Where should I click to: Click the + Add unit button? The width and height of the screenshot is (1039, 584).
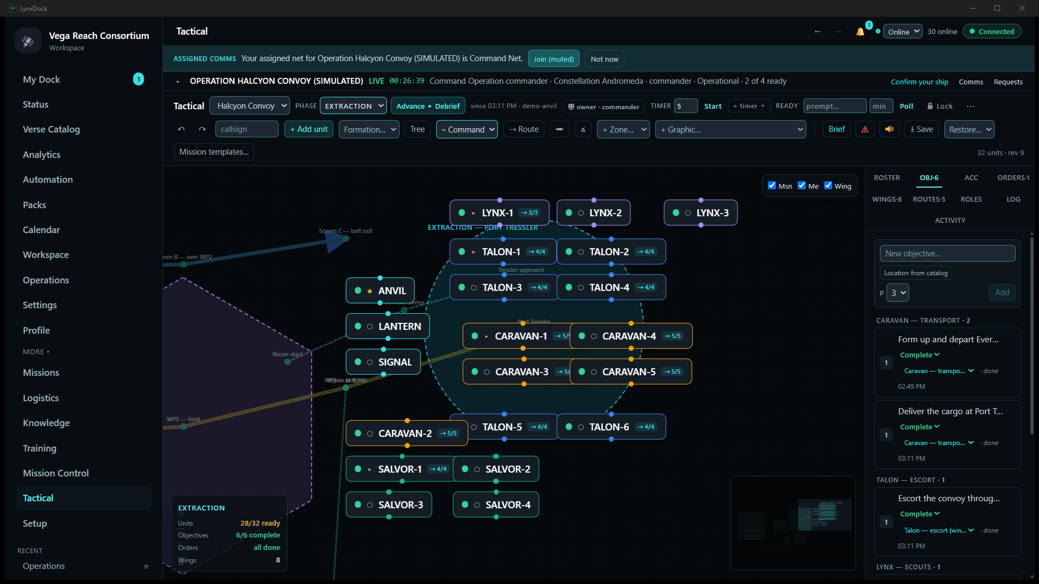(309, 129)
